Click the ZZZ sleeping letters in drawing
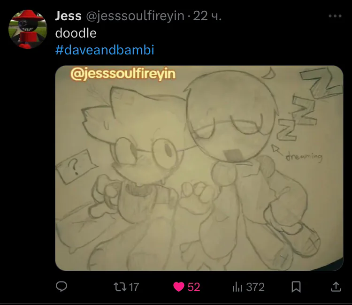Image resolution: width=352 pixels, height=305 pixels. 309,104
